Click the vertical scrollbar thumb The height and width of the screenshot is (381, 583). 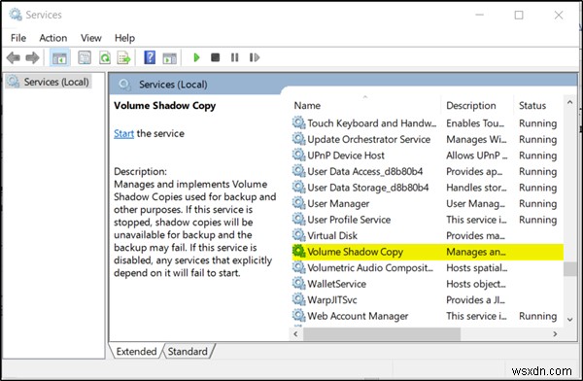tap(570, 268)
